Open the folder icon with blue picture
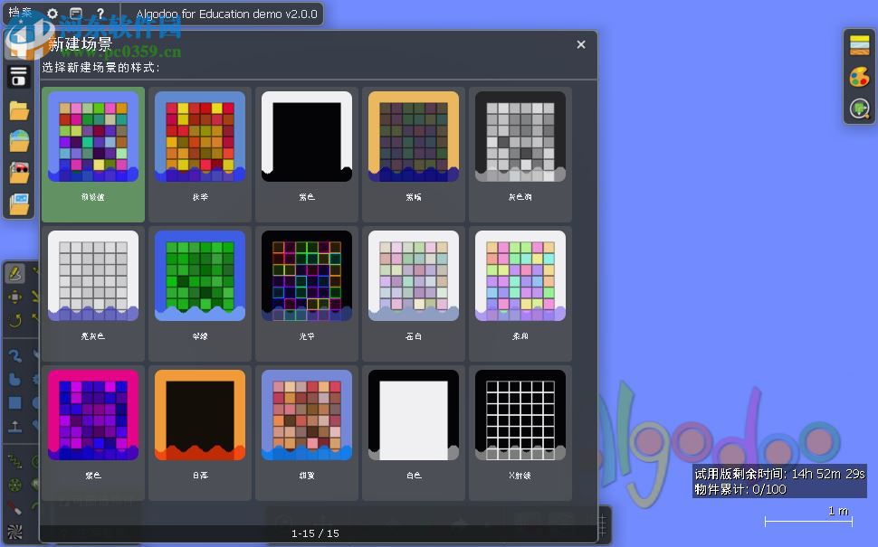878x547 pixels. pyautogui.click(x=19, y=203)
